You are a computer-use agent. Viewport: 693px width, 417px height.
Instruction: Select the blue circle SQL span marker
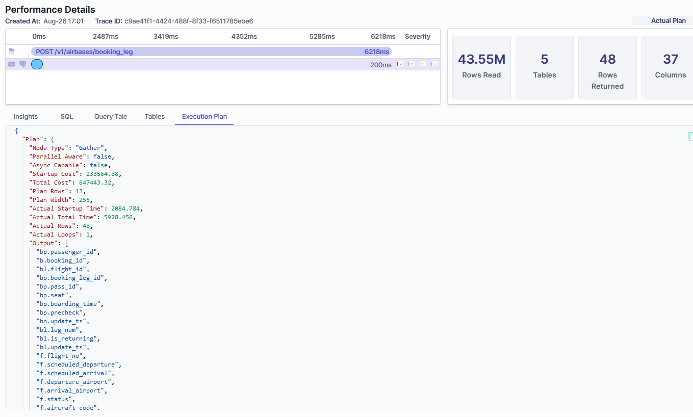point(37,64)
